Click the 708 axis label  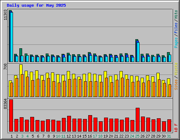coord(5,67)
